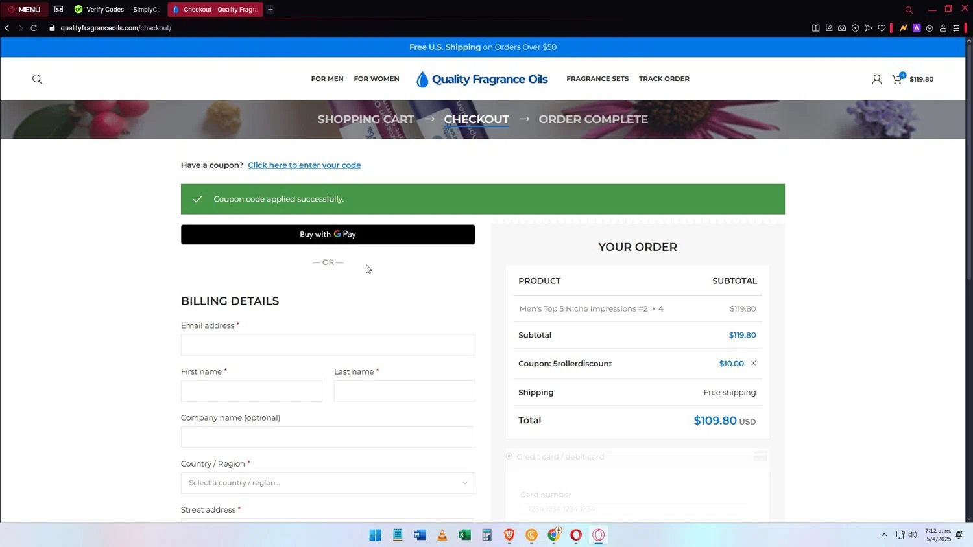Go back with the browser back arrow
This screenshot has width=973, height=547.
[7, 28]
